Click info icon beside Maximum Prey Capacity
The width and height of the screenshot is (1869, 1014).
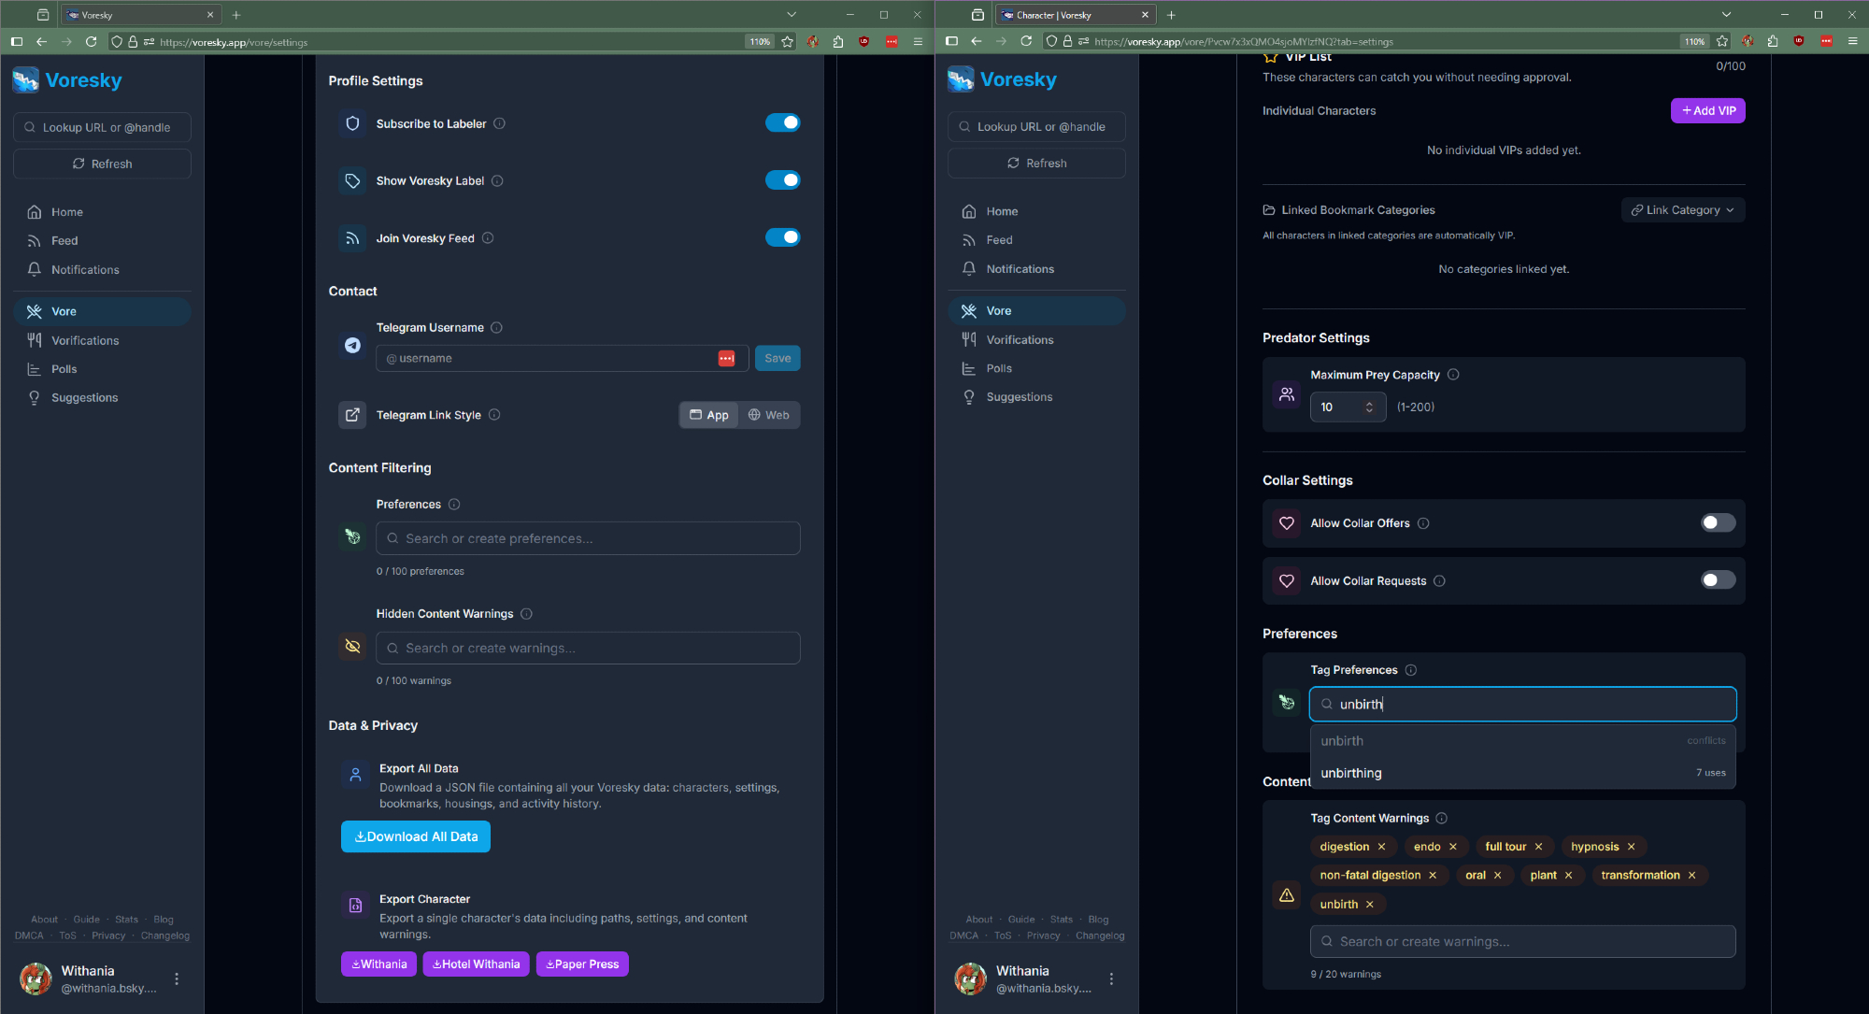tap(1453, 375)
